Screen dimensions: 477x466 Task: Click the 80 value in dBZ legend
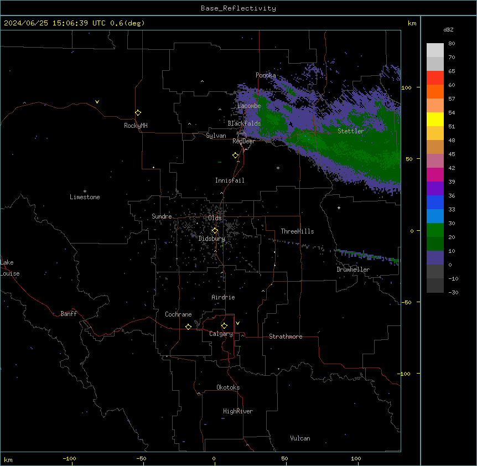[452, 44]
